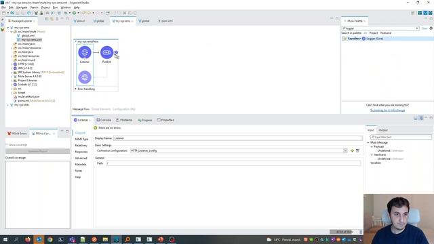This screenshot has width=434, height=244.
Task: Open the Responses section of Listener
Action: coord(81,152)
